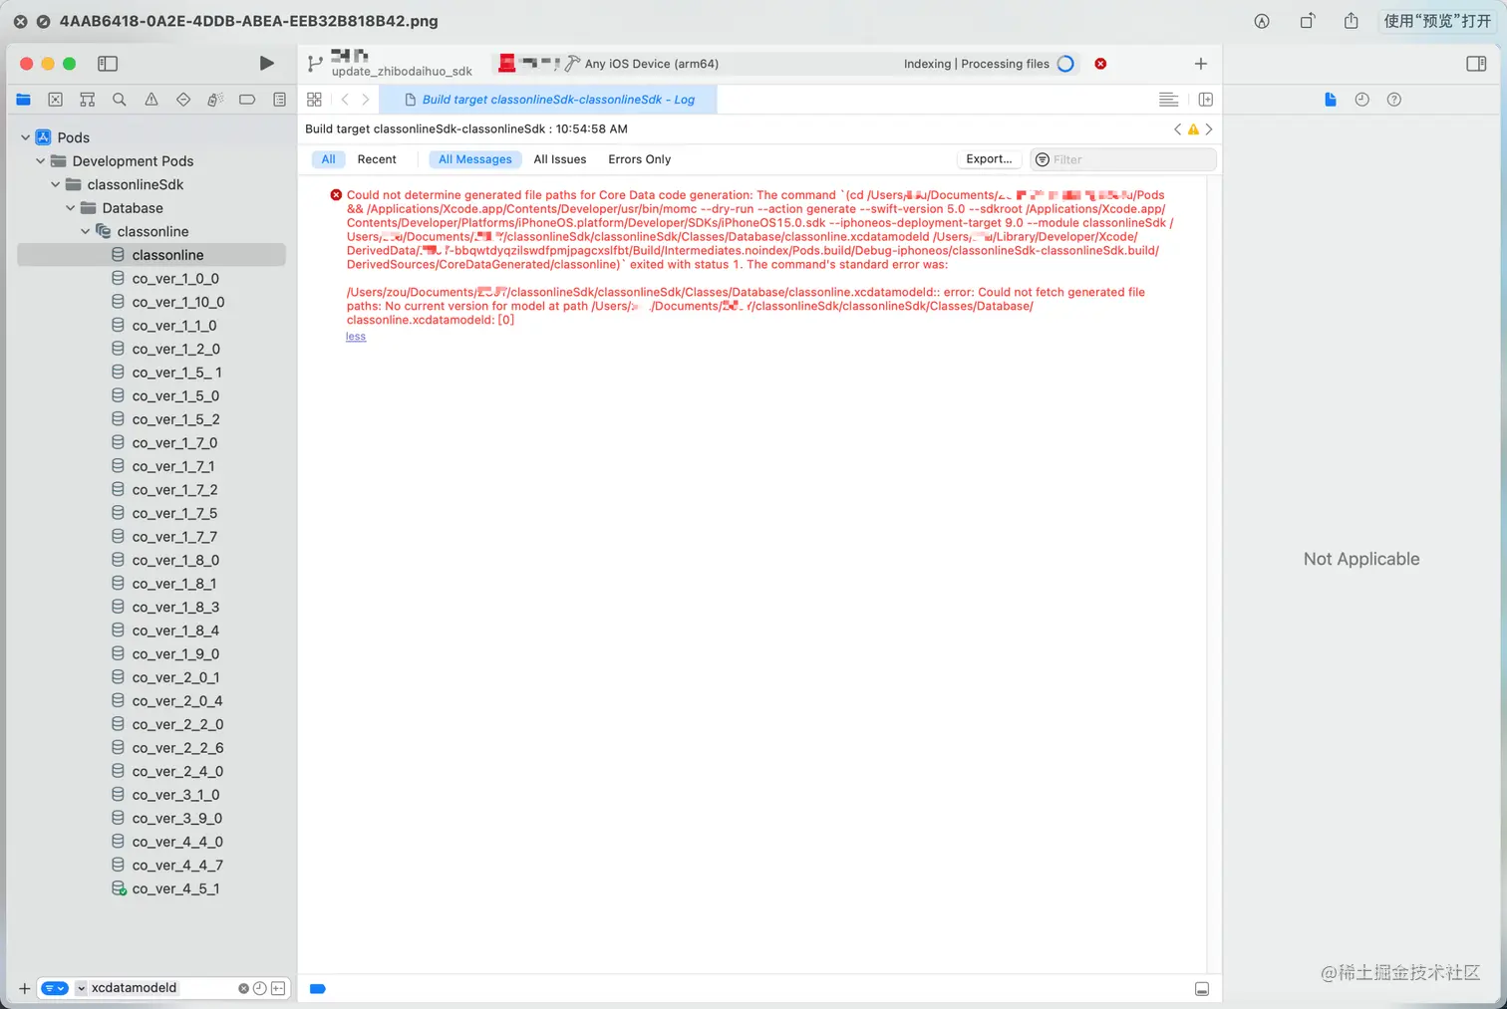Open the Debug navigator icon
This screenshot has width=1507, height=1009.
pyautogui.click(x=214, y=100)
